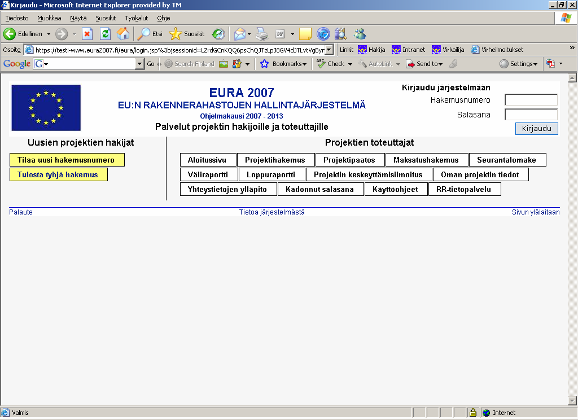Open the Hakija link in Links bar
This screenshot has width=578, height=420.
click(371, 50)
